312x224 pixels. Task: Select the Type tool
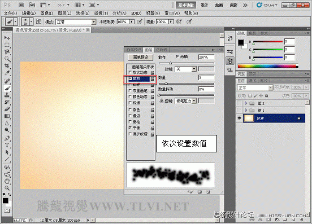(x=7, y=145)
